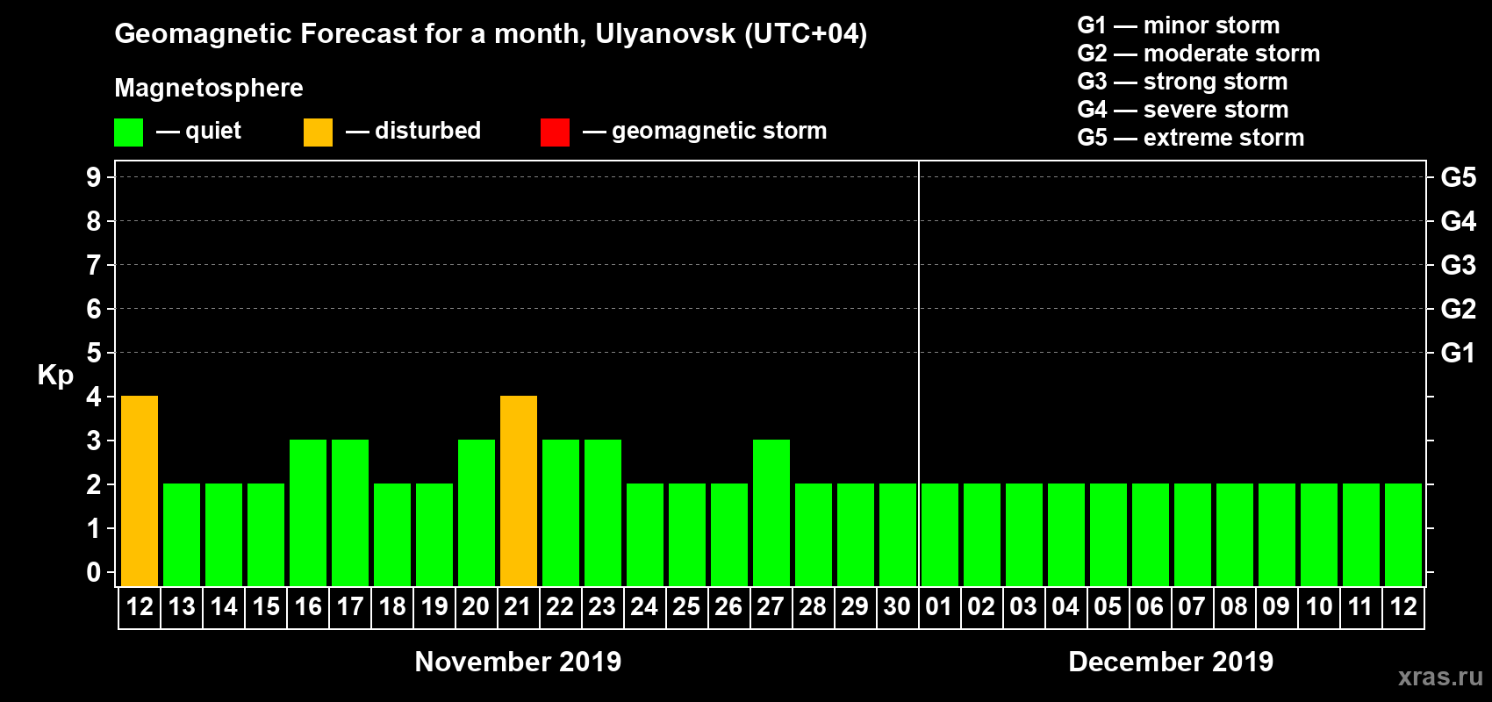Select the green bar for November 27

[771, 513]
